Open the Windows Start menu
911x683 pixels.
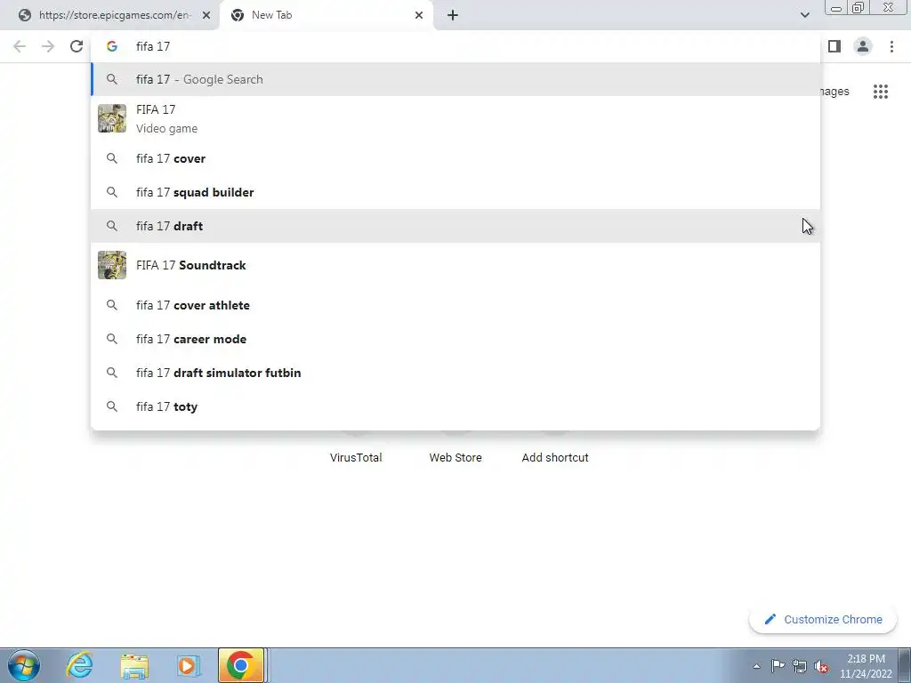(24, 665)
